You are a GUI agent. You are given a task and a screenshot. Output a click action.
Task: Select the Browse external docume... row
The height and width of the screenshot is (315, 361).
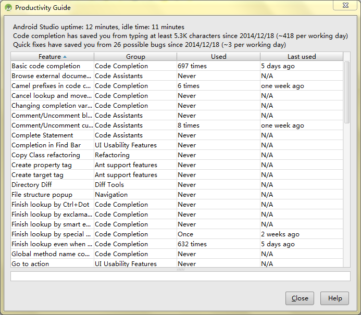[x=177, y=76]
